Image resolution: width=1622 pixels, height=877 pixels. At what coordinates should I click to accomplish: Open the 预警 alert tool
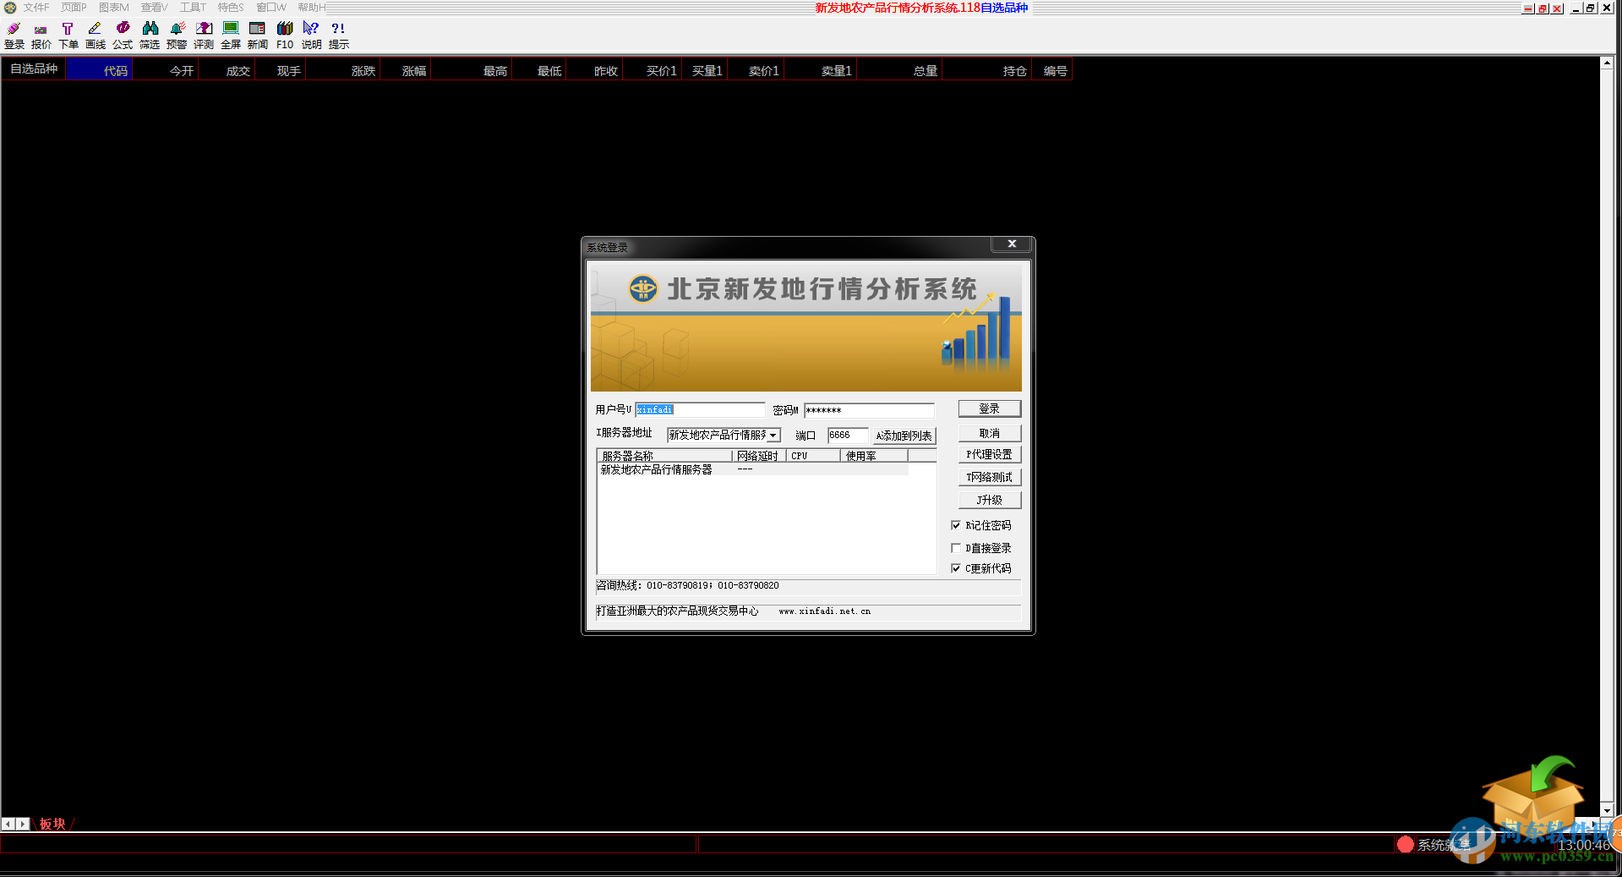click(x=177, y=36)
